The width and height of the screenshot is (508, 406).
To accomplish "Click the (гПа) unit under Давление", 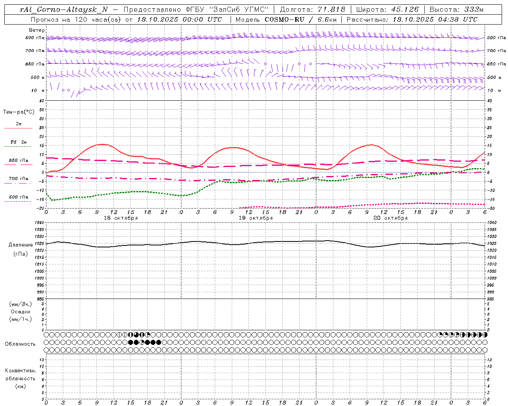I will point(21,254).
